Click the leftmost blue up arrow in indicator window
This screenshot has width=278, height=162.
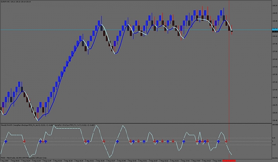(6, 142)
